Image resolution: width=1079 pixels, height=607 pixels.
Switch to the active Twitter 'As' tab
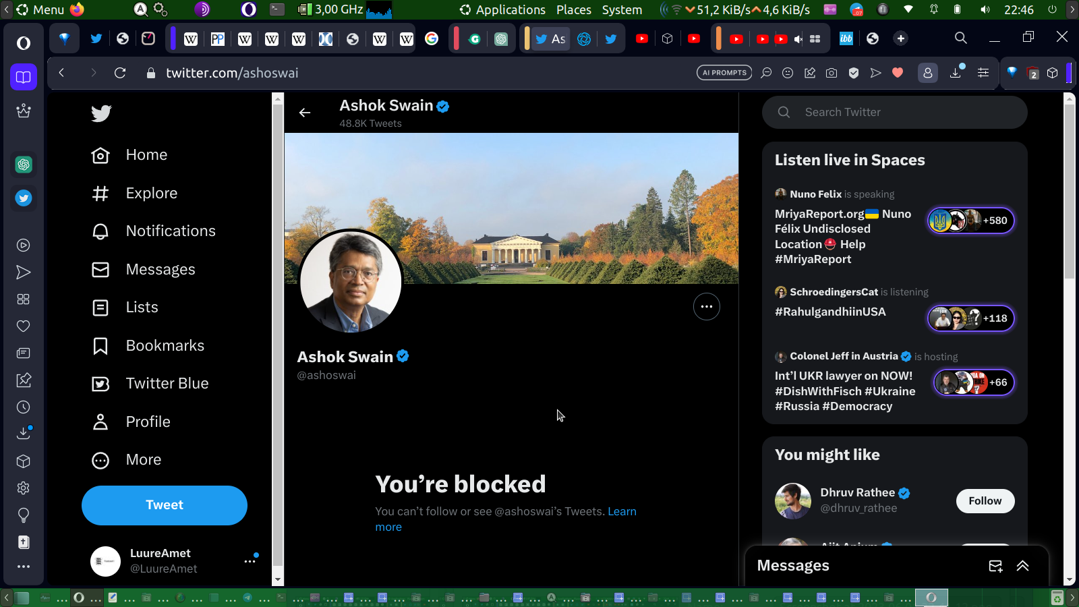pos(550,38)
